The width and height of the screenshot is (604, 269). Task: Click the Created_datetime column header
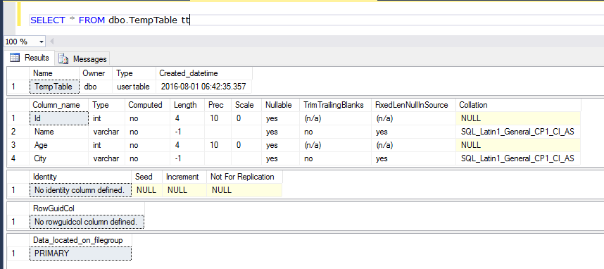point(204,73)
